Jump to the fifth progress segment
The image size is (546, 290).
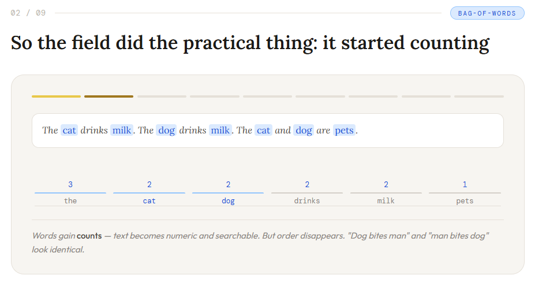tap(267, 96)
